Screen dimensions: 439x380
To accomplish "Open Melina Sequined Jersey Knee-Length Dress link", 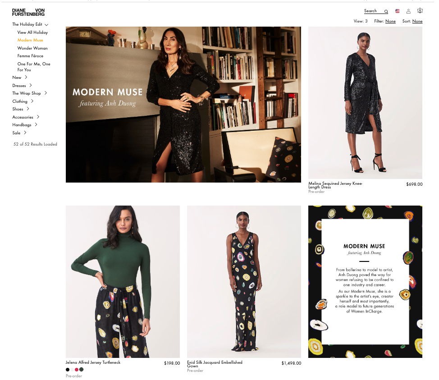I will coord(335,185).
